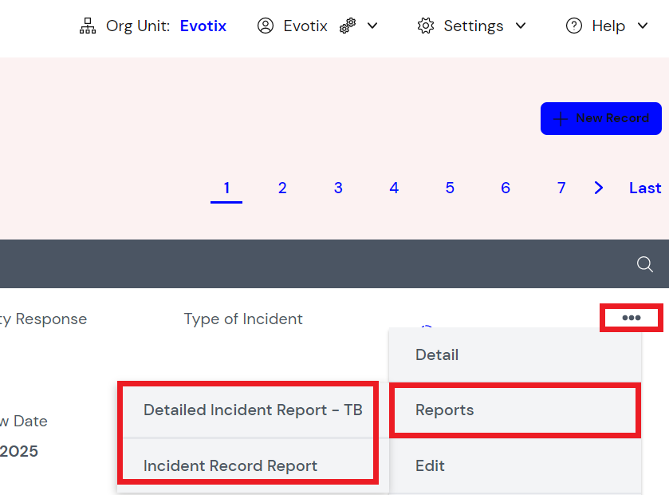Open the Evotix account dropdown chevron
669x495 pixels.
point(372,26)
